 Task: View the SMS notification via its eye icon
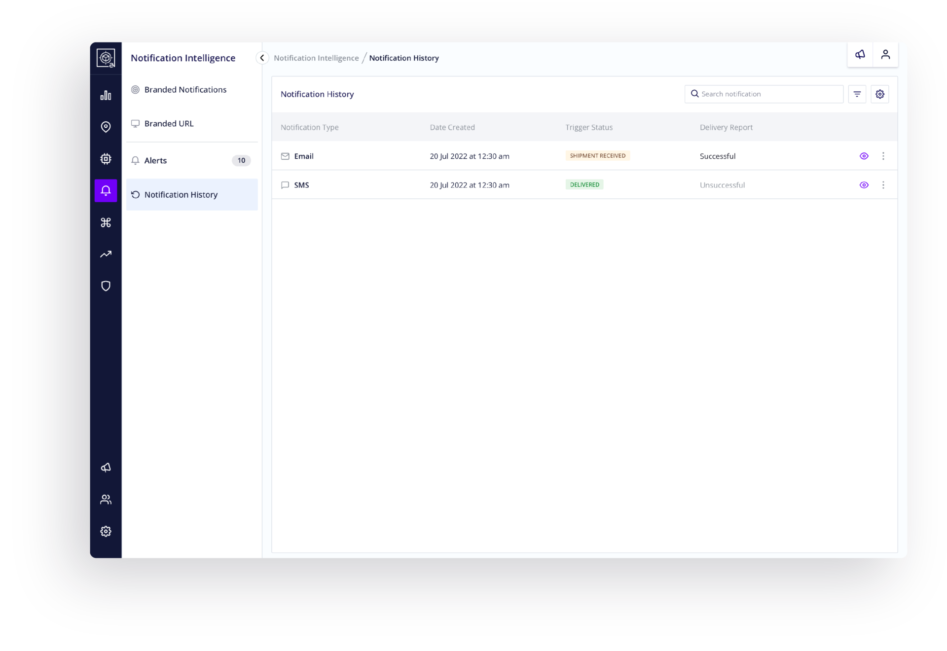(x=864, y=185)
